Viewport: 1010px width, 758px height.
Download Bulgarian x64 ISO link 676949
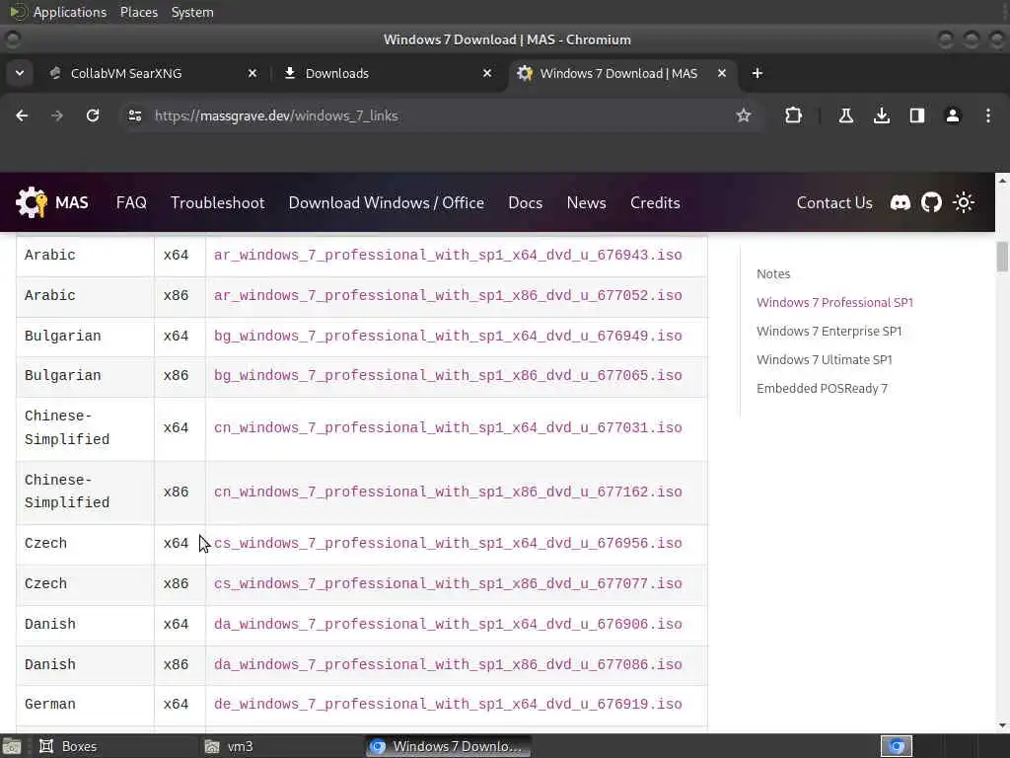pos(448,337)
